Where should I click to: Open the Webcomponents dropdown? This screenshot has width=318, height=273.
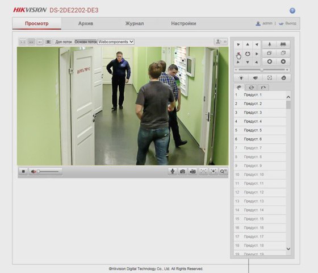click(116, 42)
